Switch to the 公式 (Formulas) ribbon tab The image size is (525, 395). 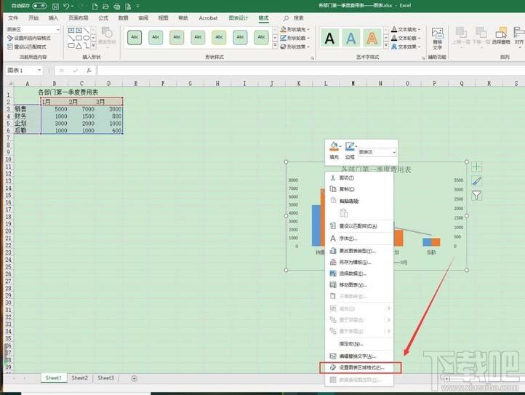pos(103,18)
